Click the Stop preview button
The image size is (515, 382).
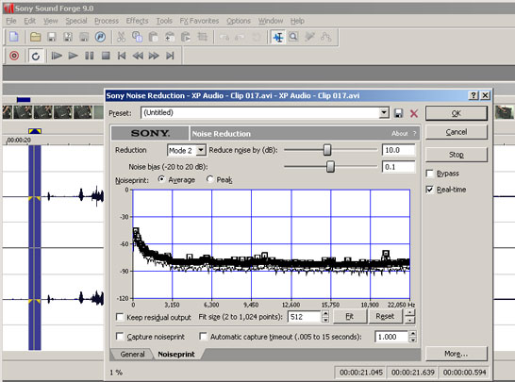[457, 155]
